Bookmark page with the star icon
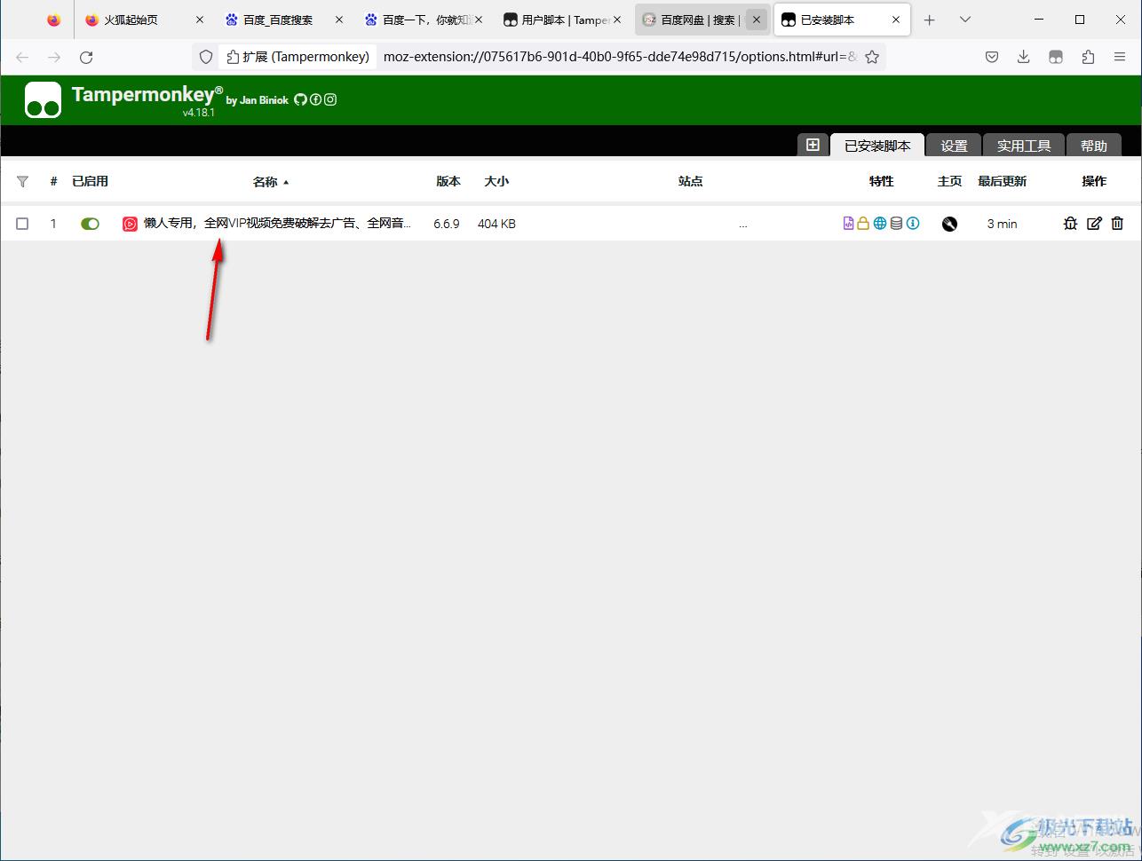1142x861 pixels. [872, 57]
